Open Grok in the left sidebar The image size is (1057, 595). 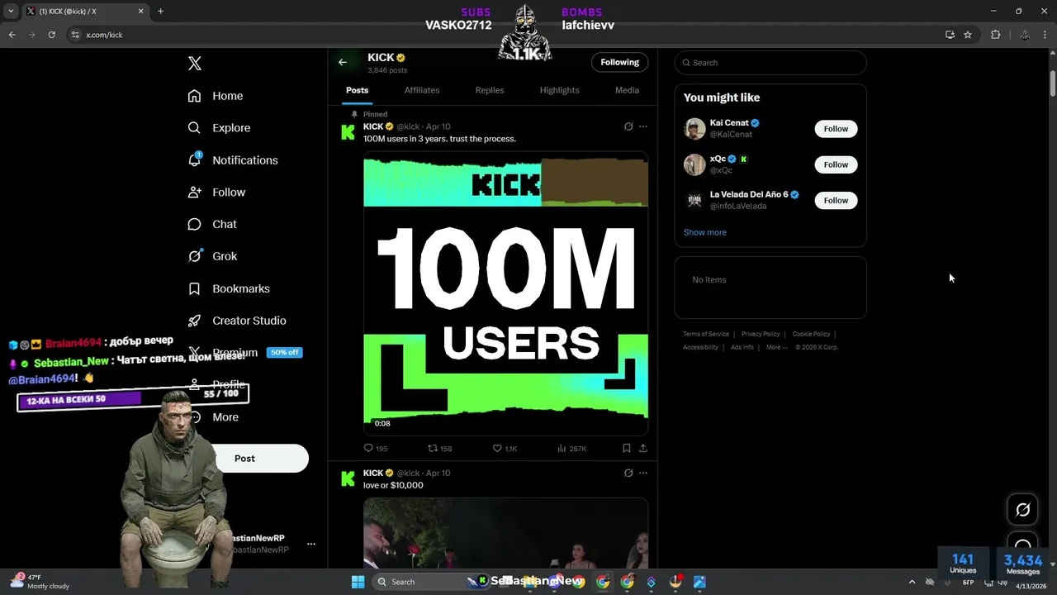pyautogui.click(x=212, y=256)
